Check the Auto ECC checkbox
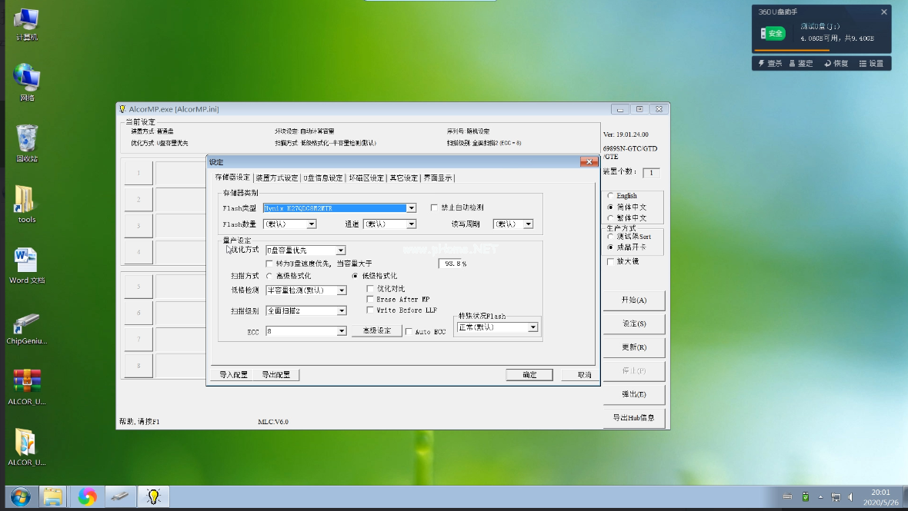The height and width of the screenshot is (511, 908). point(409,332)
